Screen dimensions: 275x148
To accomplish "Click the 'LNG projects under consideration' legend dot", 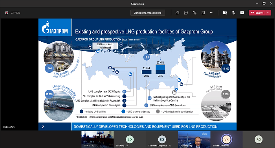I will pyautogui.click(x=158, y=111).
